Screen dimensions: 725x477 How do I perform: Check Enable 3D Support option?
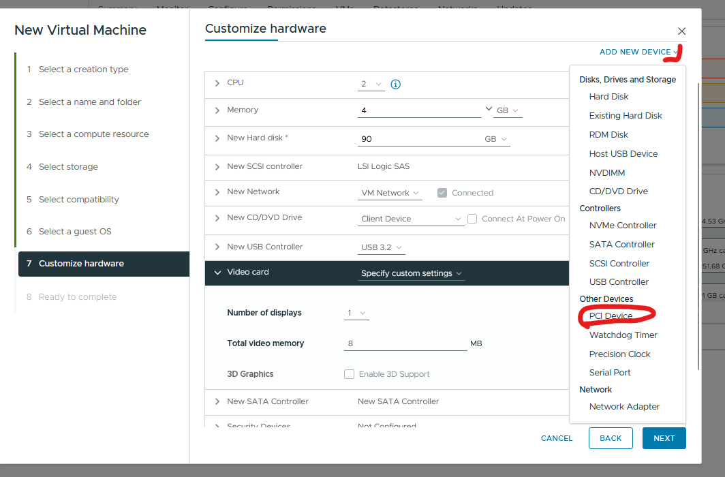point(350,374)
